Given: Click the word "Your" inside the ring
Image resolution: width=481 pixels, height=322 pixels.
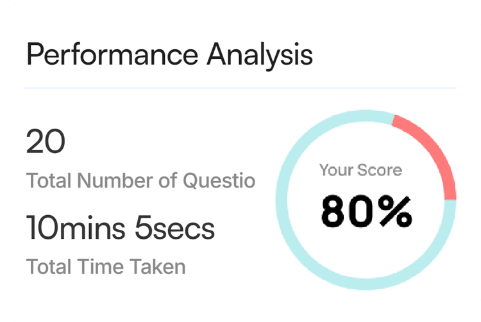Looking at the screenshot, I should pyautogui.click(x=337, y=170).
